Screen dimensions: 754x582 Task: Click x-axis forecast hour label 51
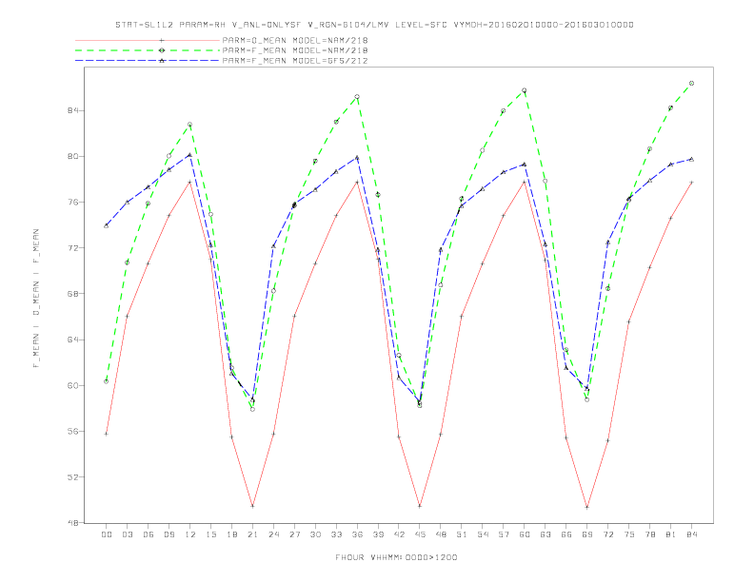point(462,534)
